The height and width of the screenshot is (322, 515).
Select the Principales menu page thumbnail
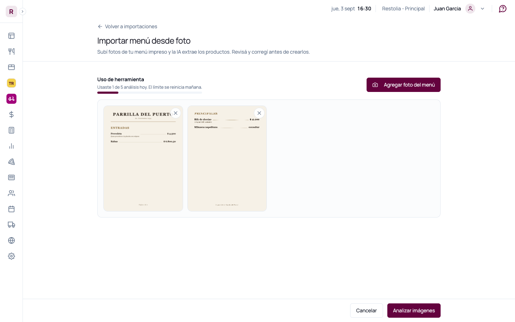(227, 158)
